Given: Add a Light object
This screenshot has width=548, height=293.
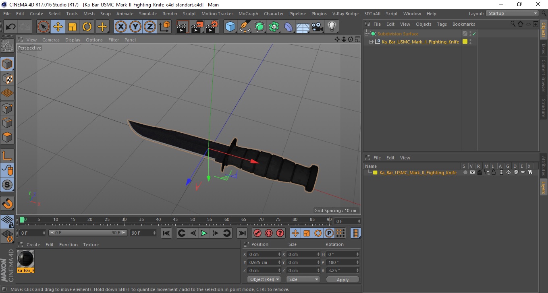Looking at the screenshot, I should click(x=332, y=27).
